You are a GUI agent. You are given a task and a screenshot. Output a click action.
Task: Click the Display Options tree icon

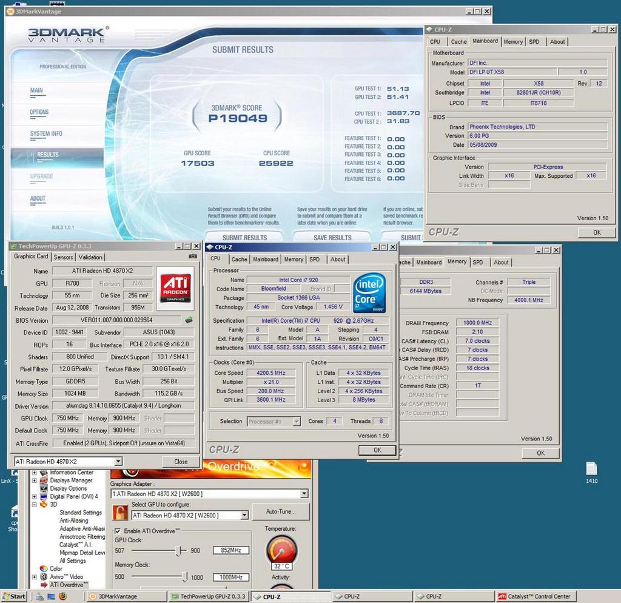click(x=44, y=488)
